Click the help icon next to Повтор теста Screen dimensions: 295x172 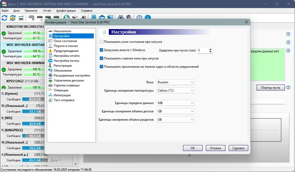pos(288,87)
